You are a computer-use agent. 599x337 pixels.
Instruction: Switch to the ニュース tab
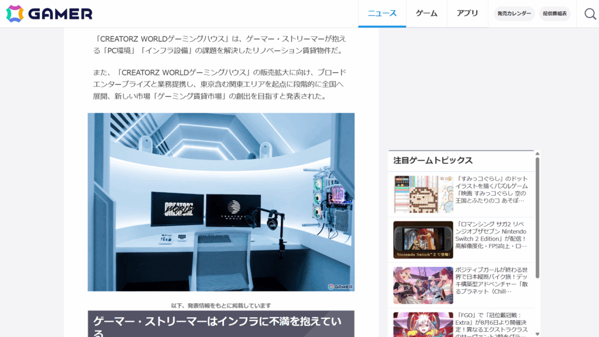382,13
